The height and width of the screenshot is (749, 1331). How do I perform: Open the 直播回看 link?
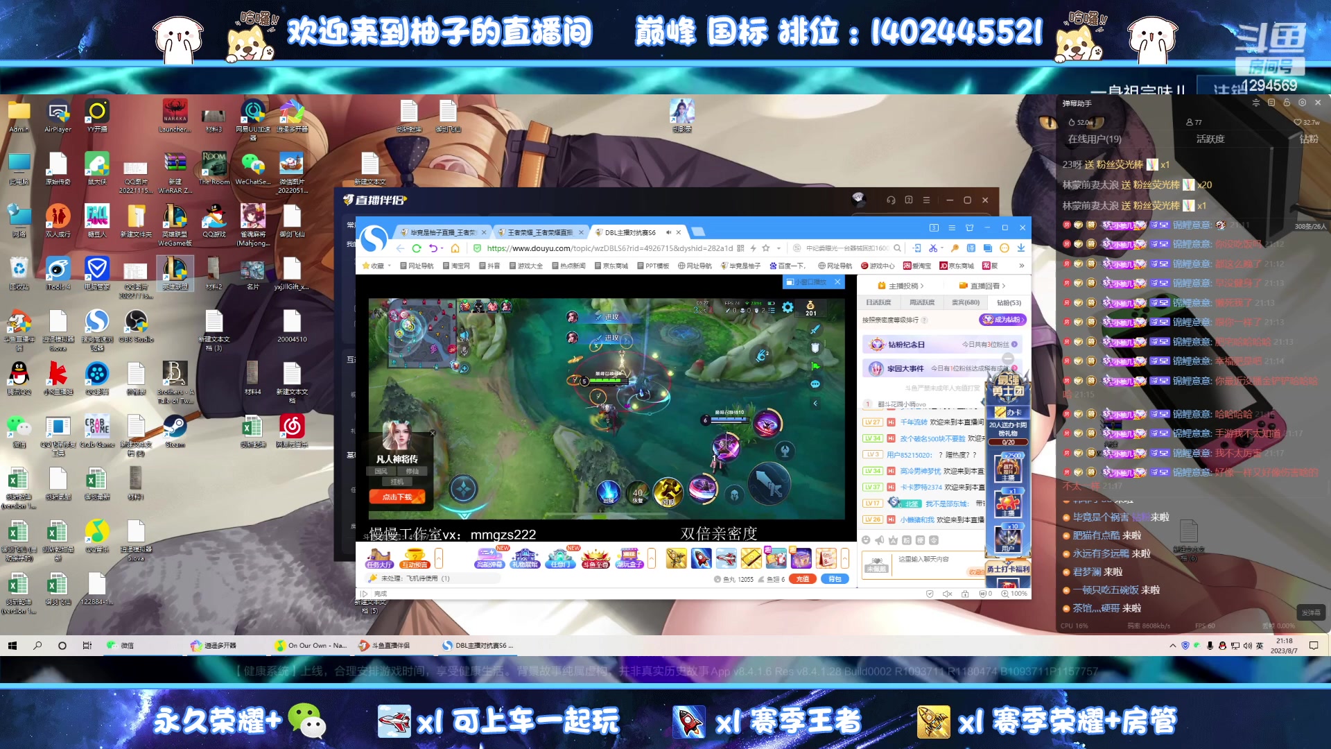click(982, 286)
